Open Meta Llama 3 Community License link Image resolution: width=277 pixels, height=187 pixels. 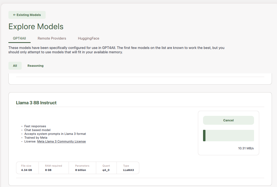click(x=61, y=142)
